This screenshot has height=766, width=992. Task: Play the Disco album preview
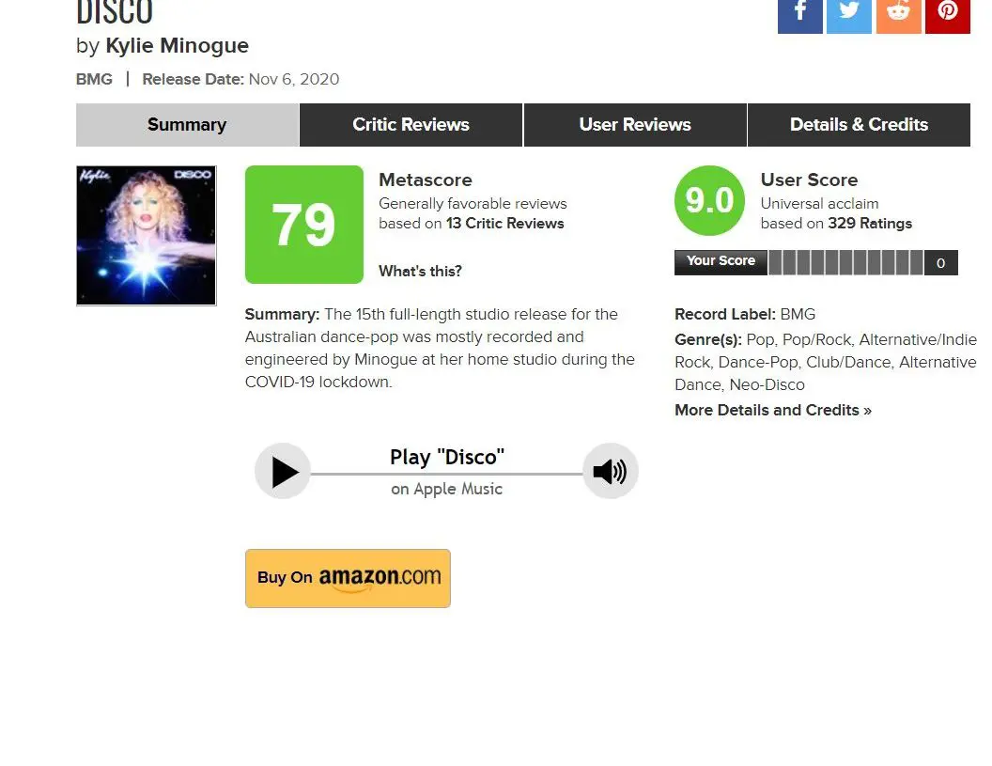[x=283, y=471]
